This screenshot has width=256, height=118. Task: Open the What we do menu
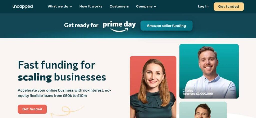[x=60, y=7]
